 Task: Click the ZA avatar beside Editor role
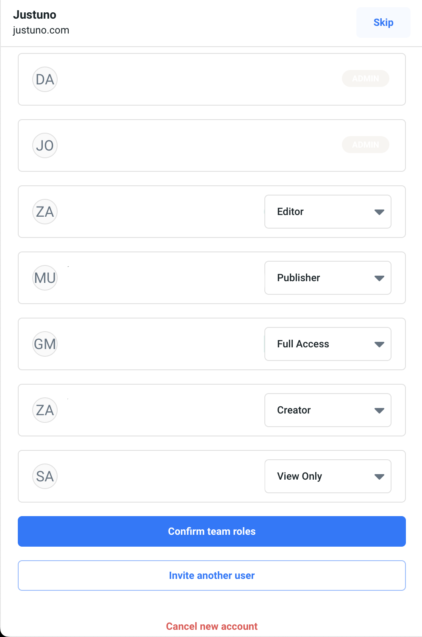(45, 212)
